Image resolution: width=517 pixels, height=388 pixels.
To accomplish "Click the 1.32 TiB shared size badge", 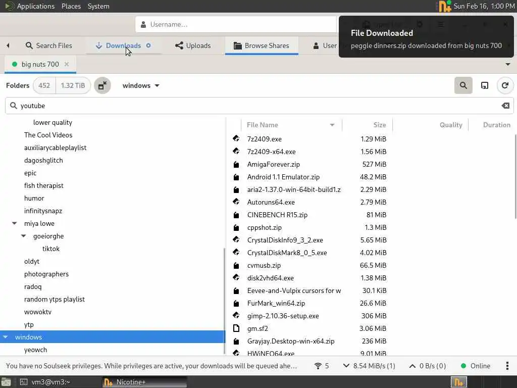I will tap(73, 85).
